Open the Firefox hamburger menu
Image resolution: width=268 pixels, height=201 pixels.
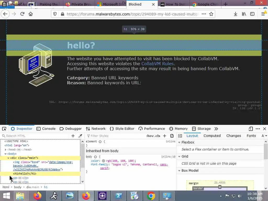tap(263, 14)
